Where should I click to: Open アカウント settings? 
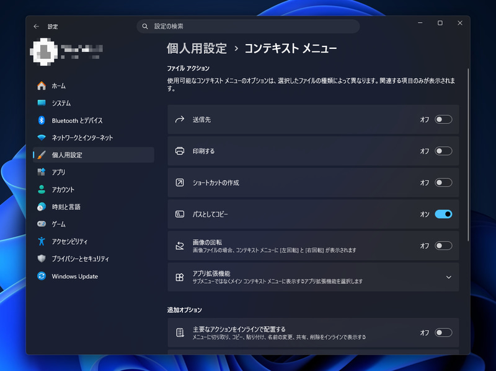pos(94,190)
